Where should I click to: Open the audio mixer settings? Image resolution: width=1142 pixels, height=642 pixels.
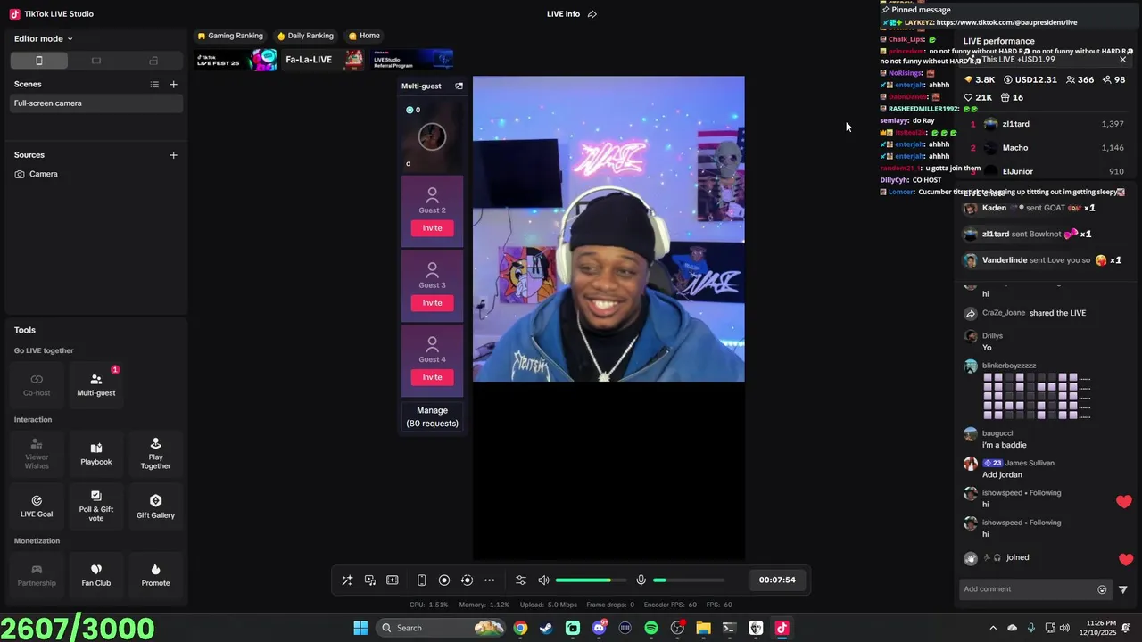(x=521, y=580)
